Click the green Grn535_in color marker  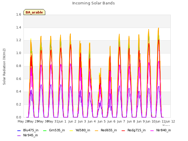tap(45, 130)
